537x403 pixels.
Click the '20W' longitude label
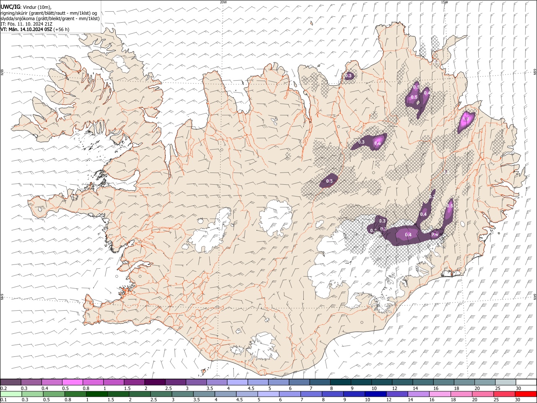[223, 2]
